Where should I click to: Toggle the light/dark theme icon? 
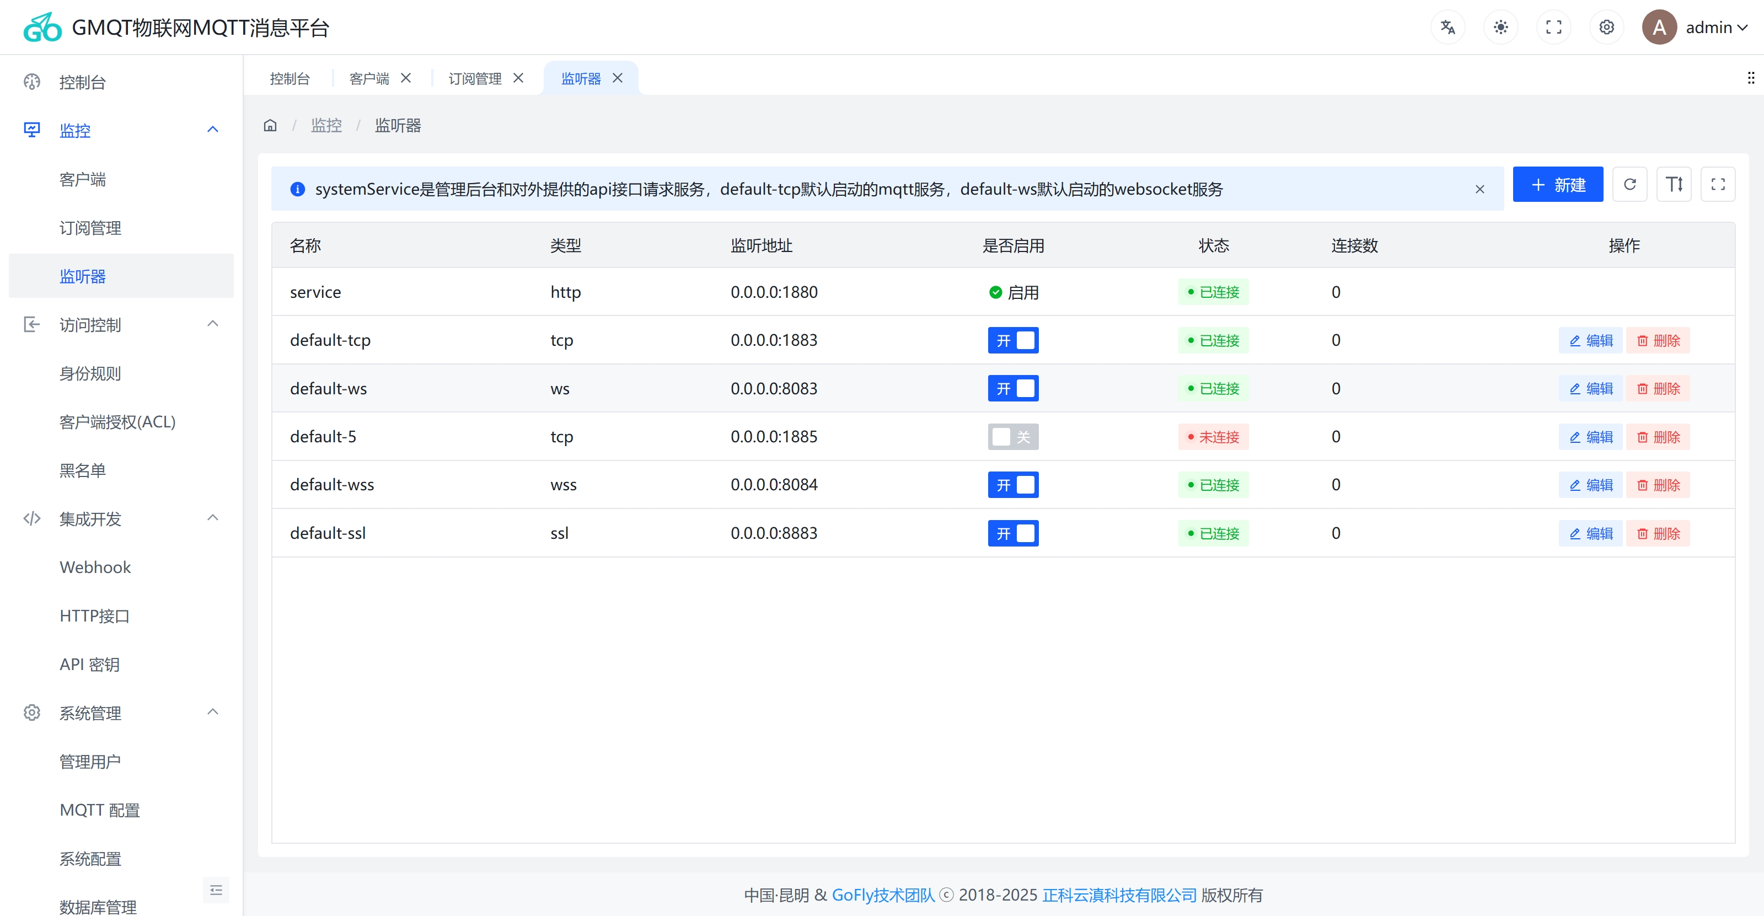pos(1500,26)
